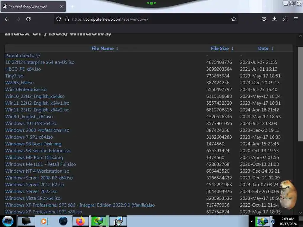Open the dark globe browser taskbar icon

point(63,221)
